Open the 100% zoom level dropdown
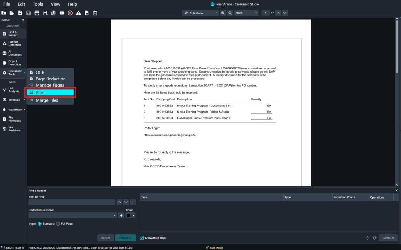The width and height of the screenshot is (401, 250). tap(247, 13)
